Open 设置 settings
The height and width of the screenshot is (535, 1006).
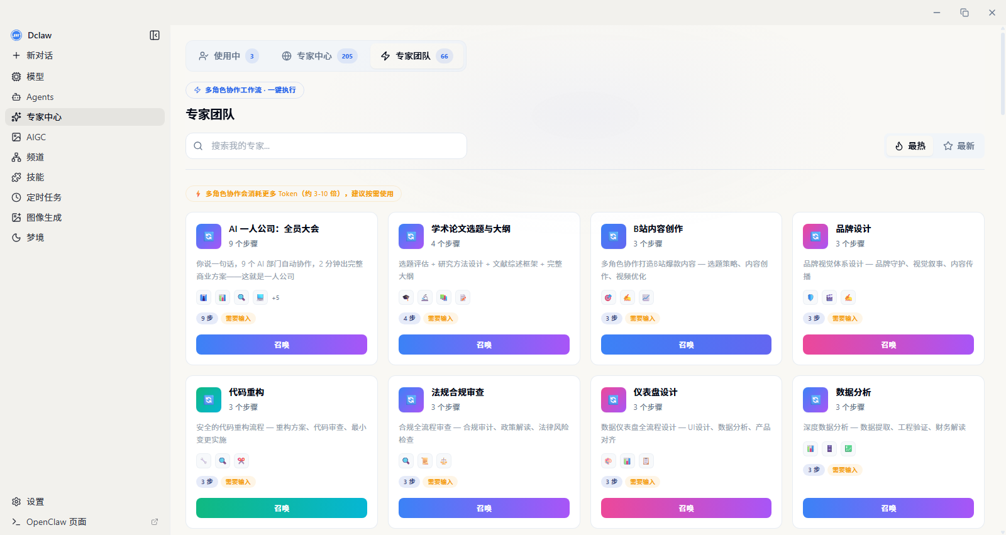tap(85, 502)
